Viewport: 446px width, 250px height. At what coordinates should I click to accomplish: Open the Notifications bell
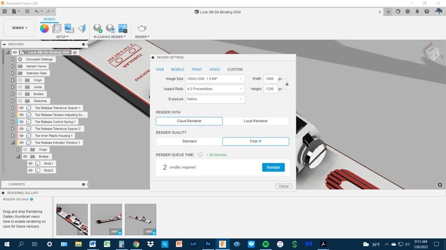(417, 12)
